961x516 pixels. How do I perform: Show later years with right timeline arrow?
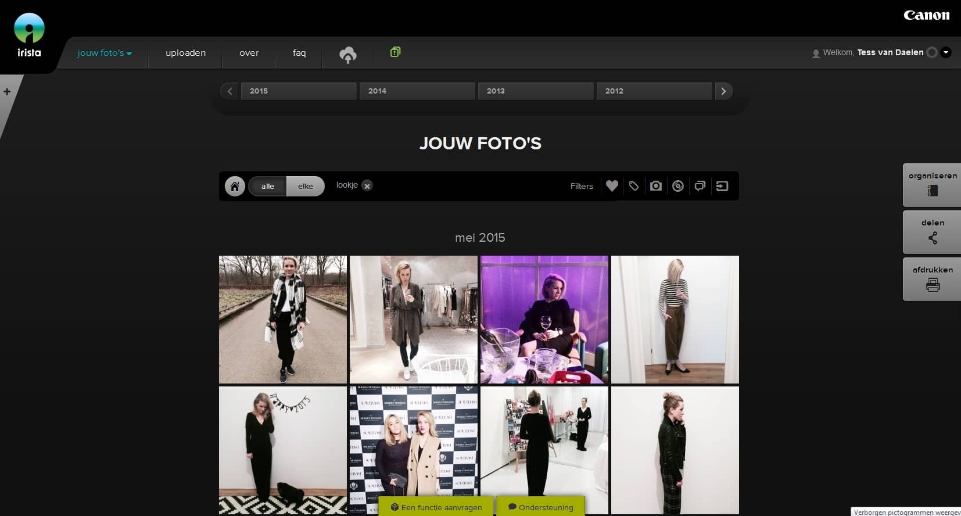click(x=723, y=91)
